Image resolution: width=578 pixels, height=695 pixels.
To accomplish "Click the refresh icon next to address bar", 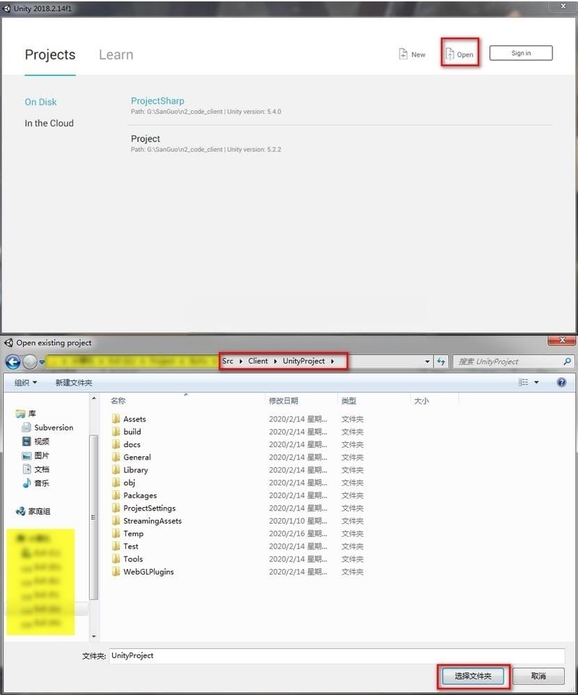I will (441, 361).
